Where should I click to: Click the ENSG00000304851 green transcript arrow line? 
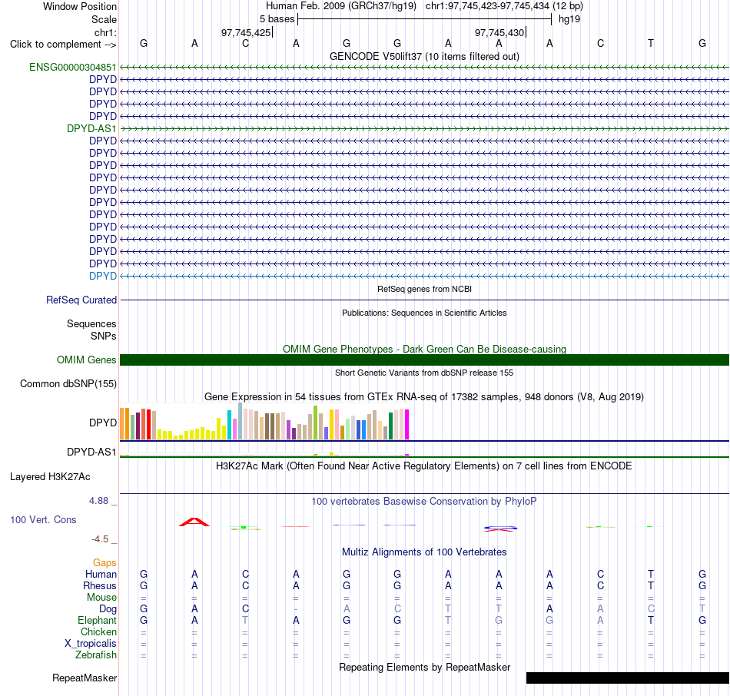pyautogui.click(x=424, y=67)
